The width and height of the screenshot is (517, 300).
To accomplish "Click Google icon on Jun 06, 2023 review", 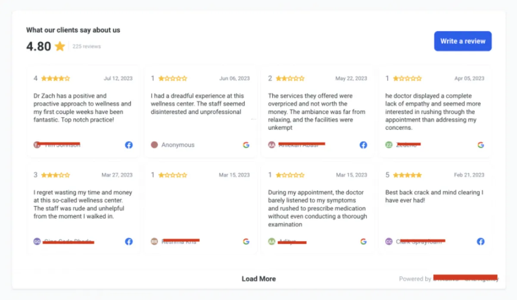I will pyautogui.click(x=246, y=145).
